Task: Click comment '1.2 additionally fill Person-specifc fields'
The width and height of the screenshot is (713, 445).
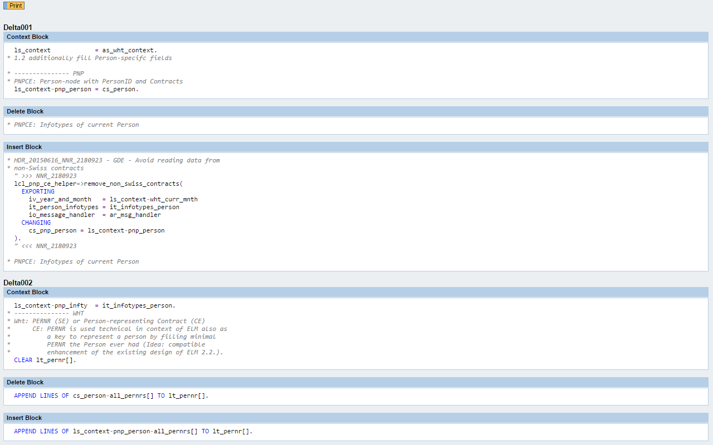Action: click(90, 58)
